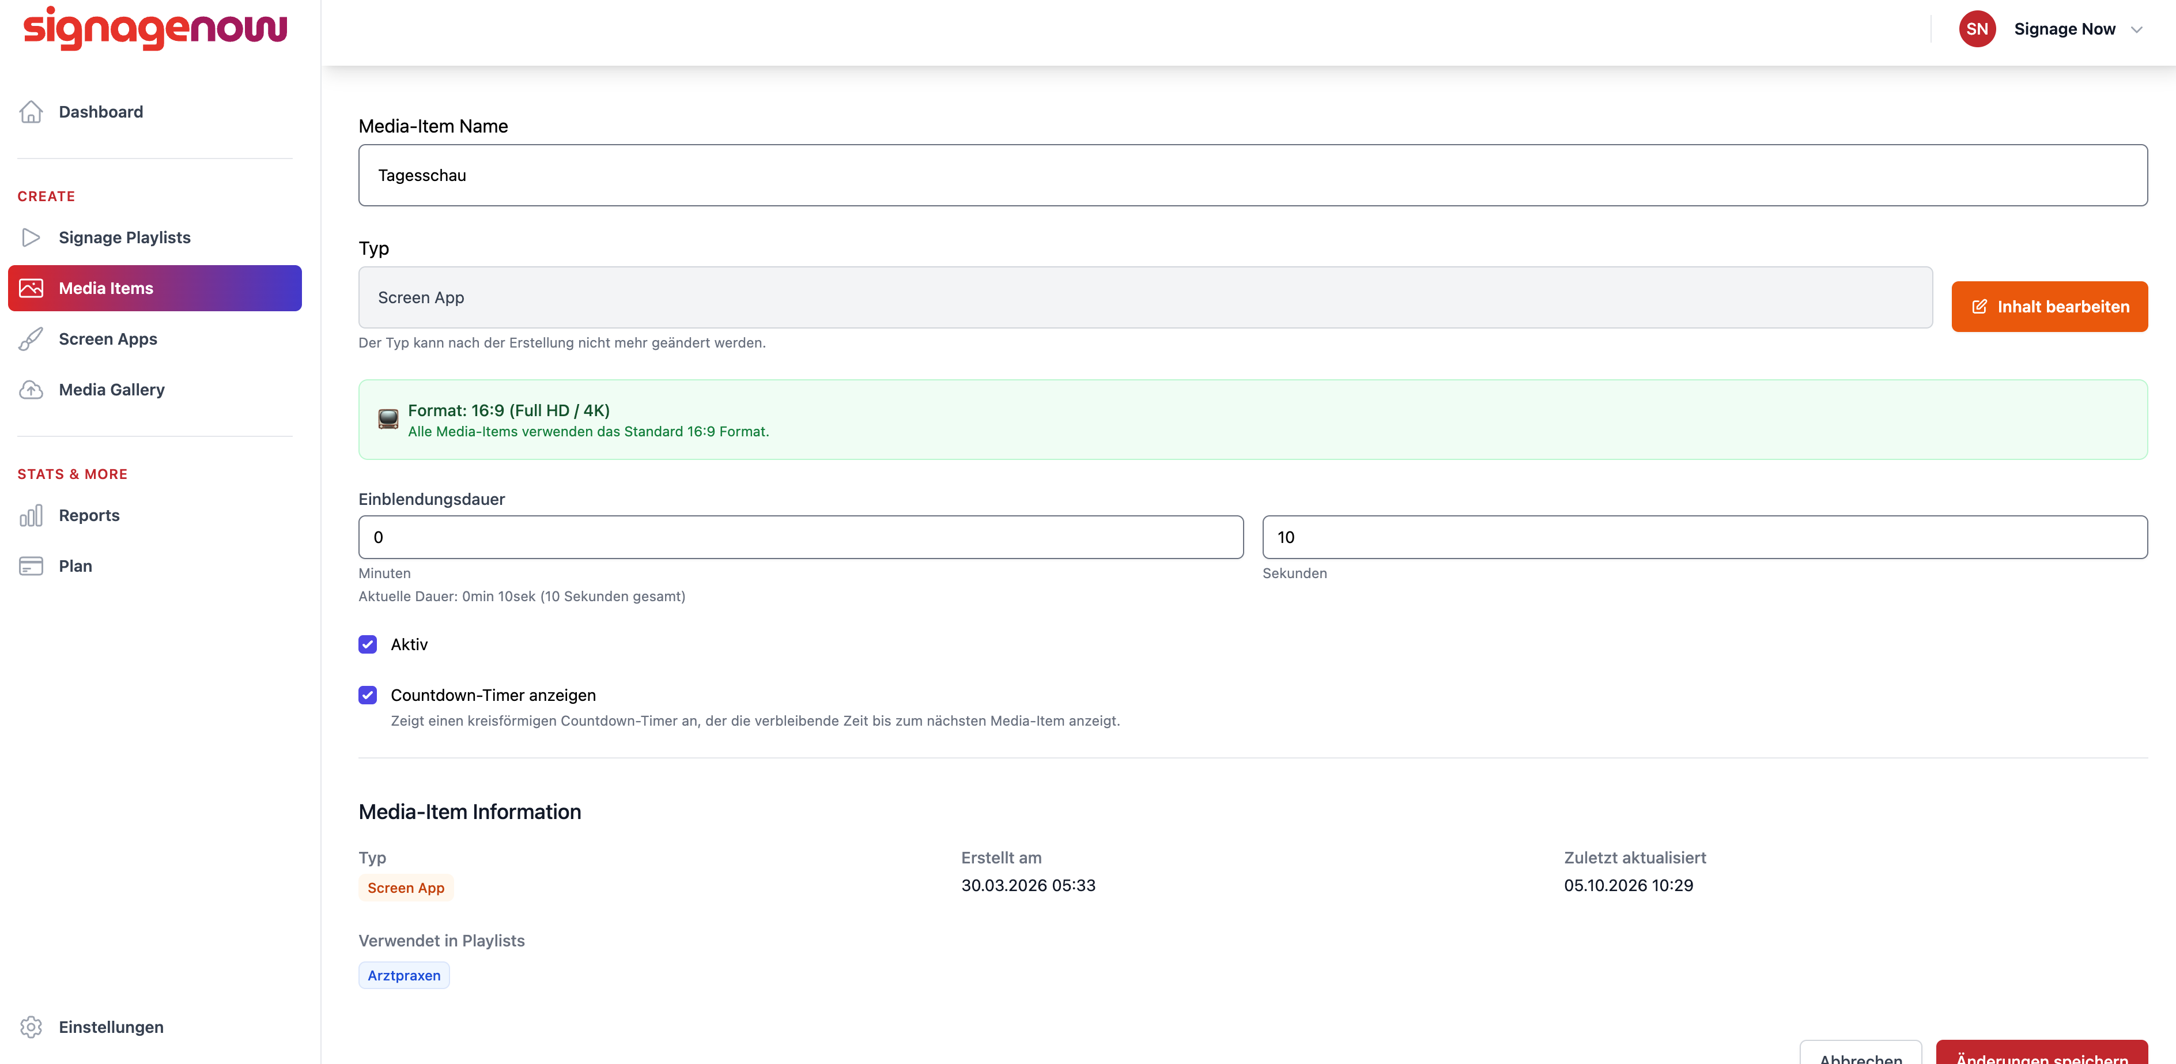Toggle Countdown-Timer anzeigen checkbox
Image resolution: width=2176 pixels, height=1064 pixels.
(x=368, y=696)
